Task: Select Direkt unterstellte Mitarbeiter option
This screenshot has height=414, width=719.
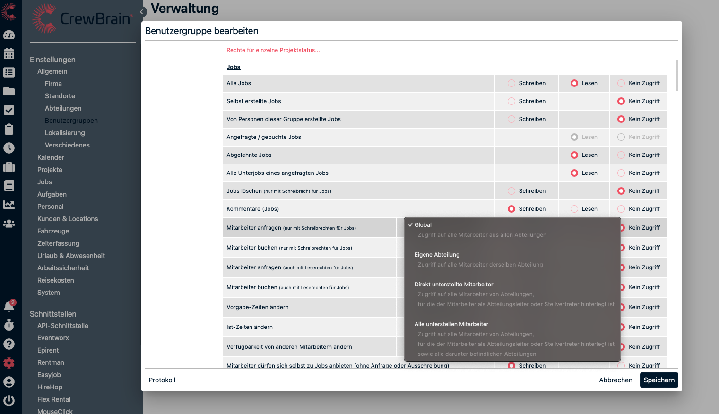Action: click(454, 285)
